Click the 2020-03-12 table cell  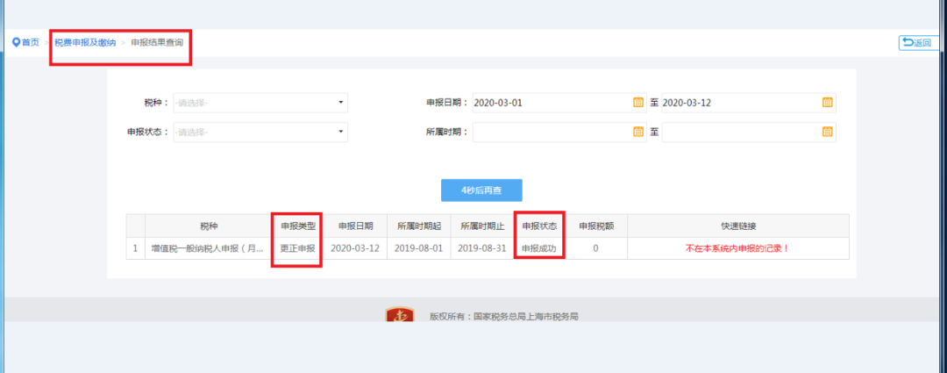(355, 248)
